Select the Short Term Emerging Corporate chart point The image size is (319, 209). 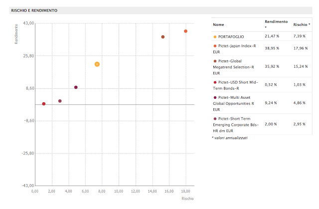[x=60, y=101]
